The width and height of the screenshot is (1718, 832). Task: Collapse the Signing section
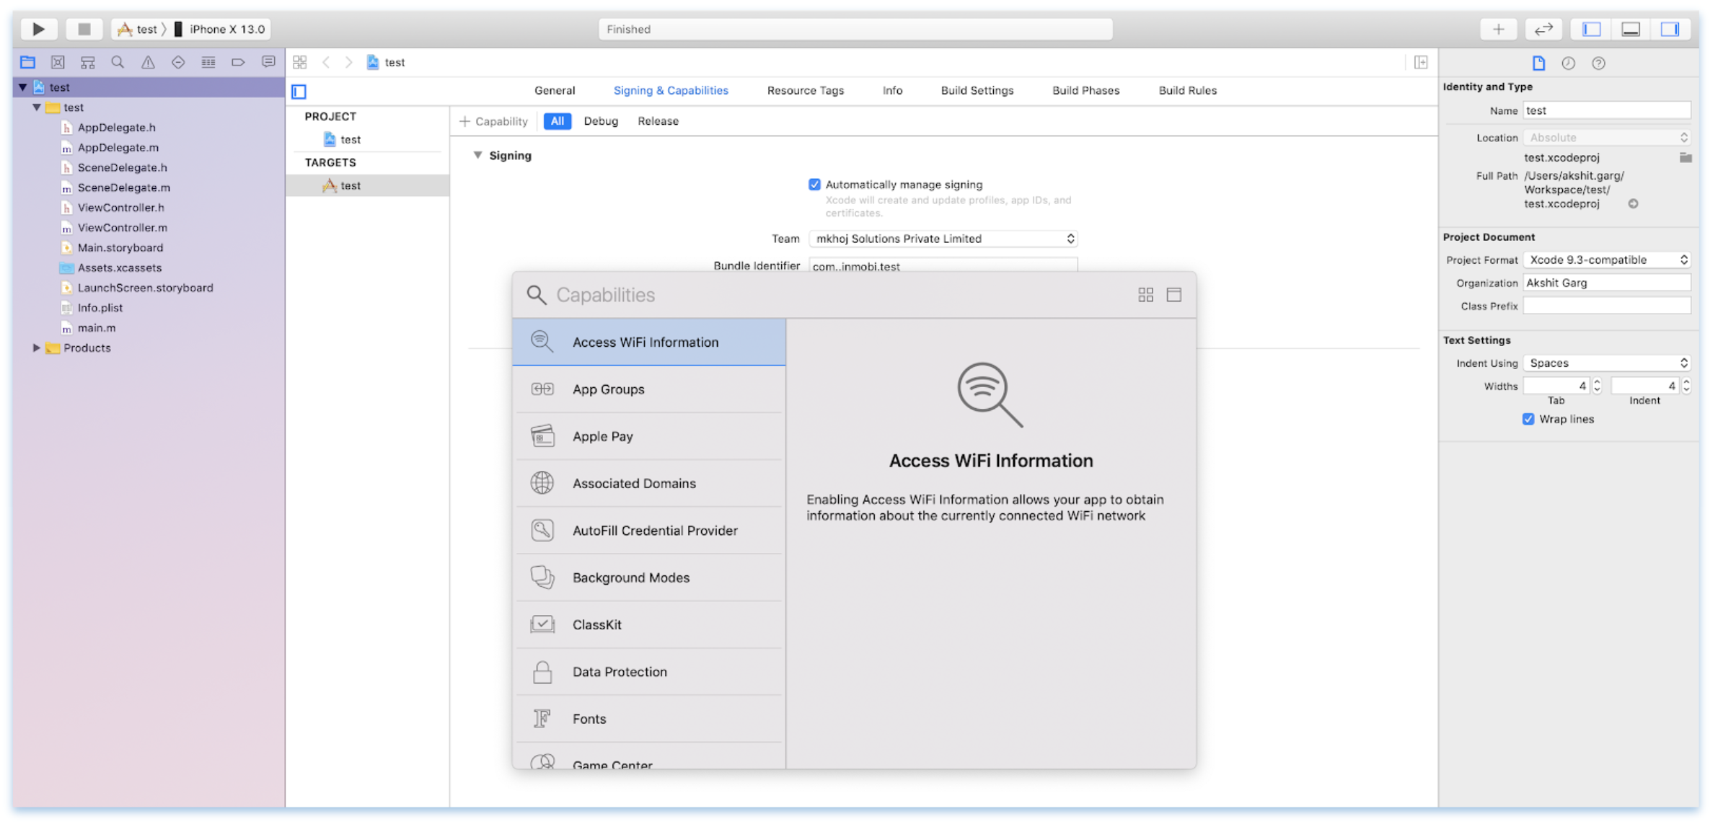477,155
